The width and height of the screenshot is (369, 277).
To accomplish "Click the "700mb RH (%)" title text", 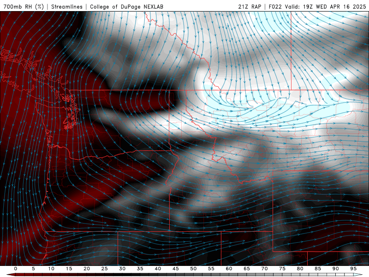I will [x=24, y=6].
